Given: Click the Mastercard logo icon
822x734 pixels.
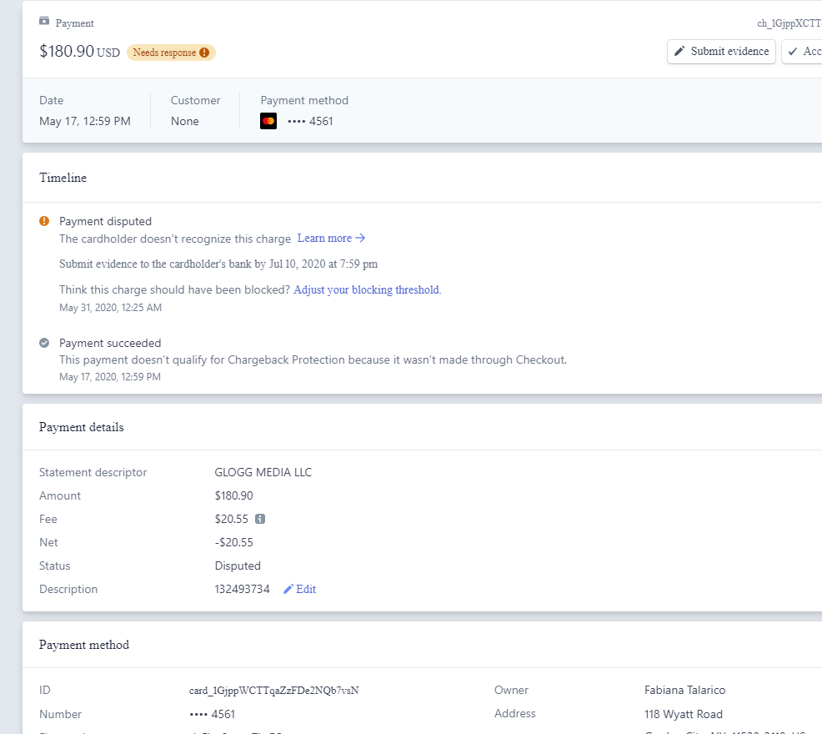Looking at the screenshot, I should [x=268, y=121].
